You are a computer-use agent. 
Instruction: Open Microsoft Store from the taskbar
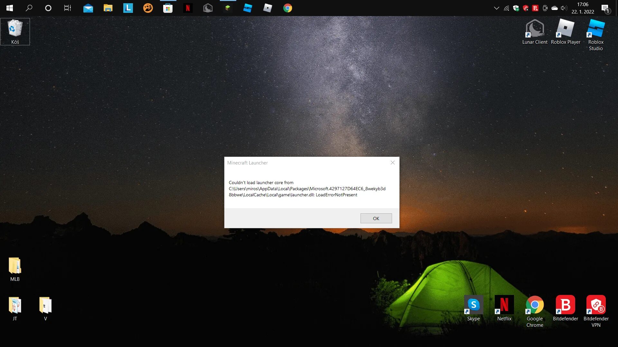pyautogui.click(x=168, y=8)
